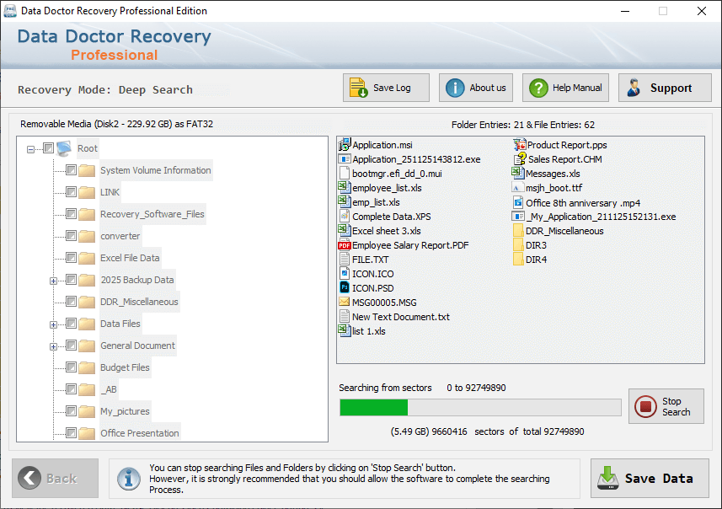Click the Product Report.pps presentation icon
This screenshot has height=509, width=722.
[x=520, y=145]
